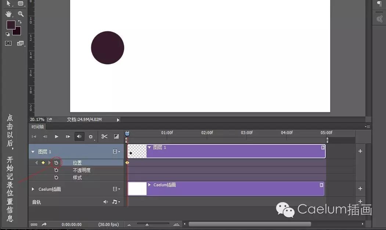Split clip at playhead with scissors
The width and height of the screenshot is (386, 230).
(104, 136)
